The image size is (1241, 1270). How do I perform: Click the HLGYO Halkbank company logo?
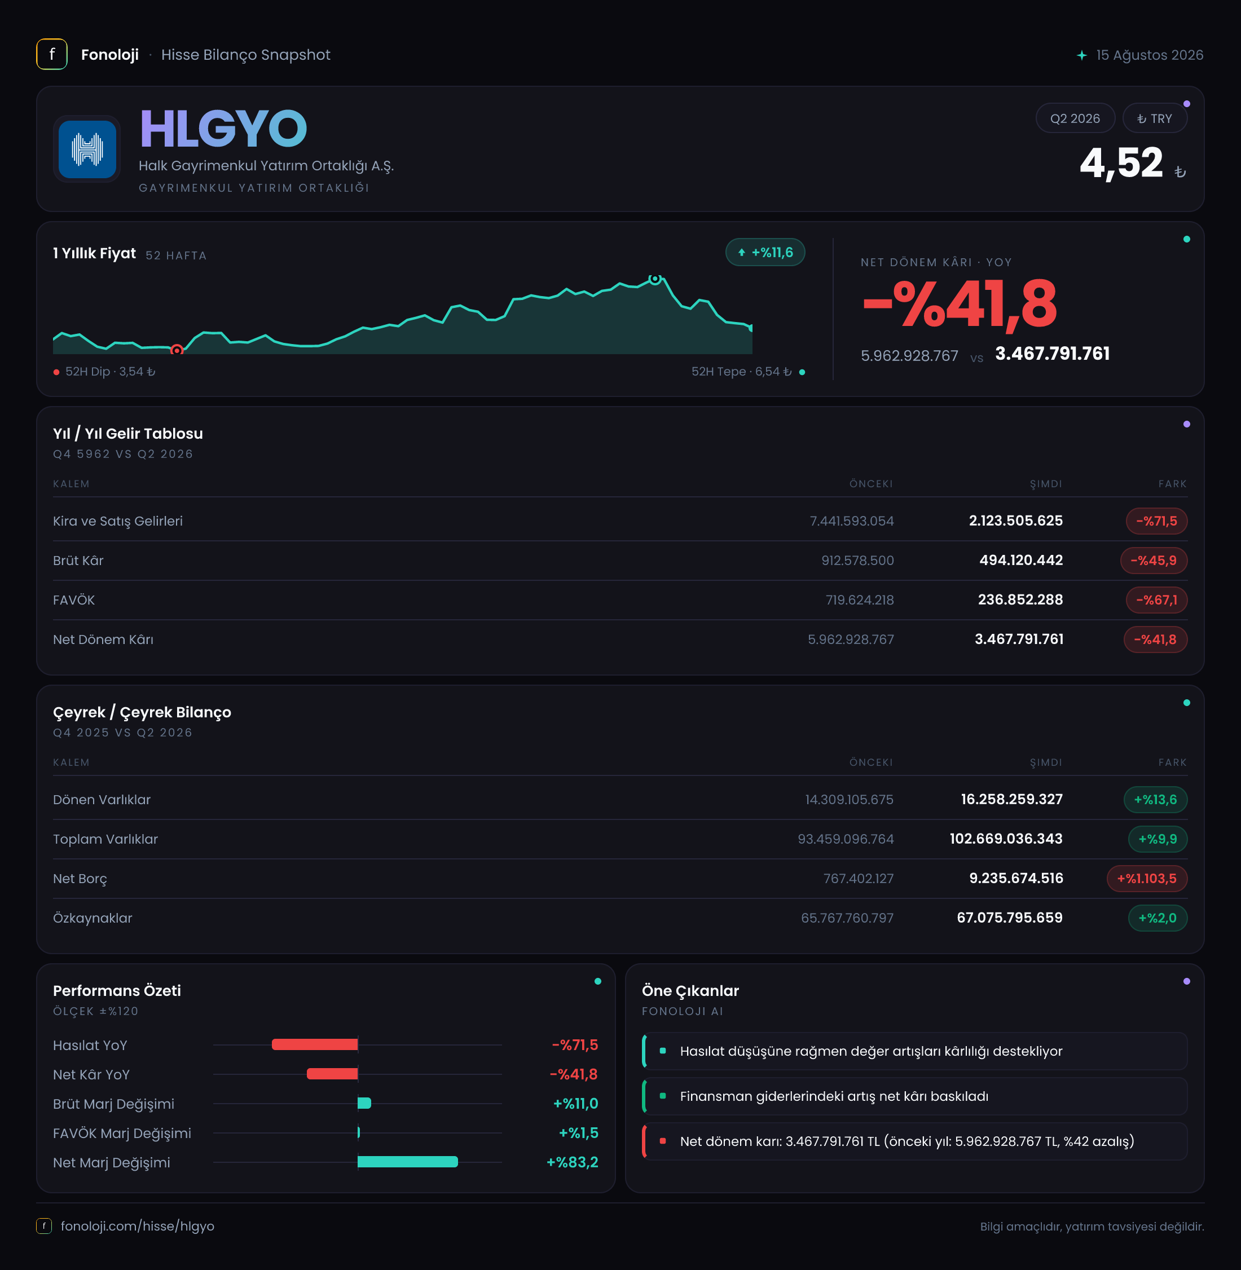(87, 149)
